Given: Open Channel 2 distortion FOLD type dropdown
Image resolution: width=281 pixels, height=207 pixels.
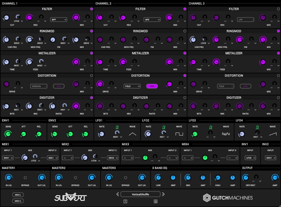Looking at the screenshot, I should pos(132,86).
